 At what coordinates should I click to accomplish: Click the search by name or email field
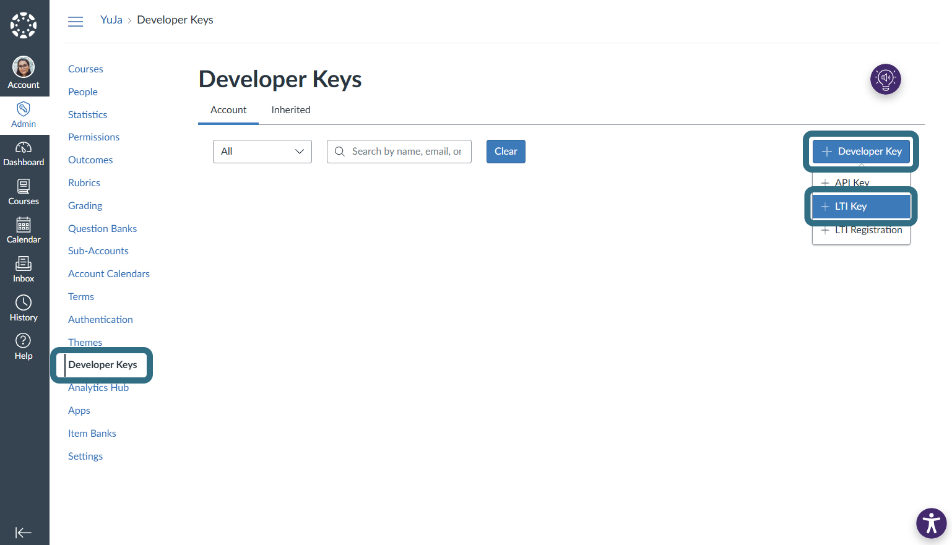click(399, 152)
